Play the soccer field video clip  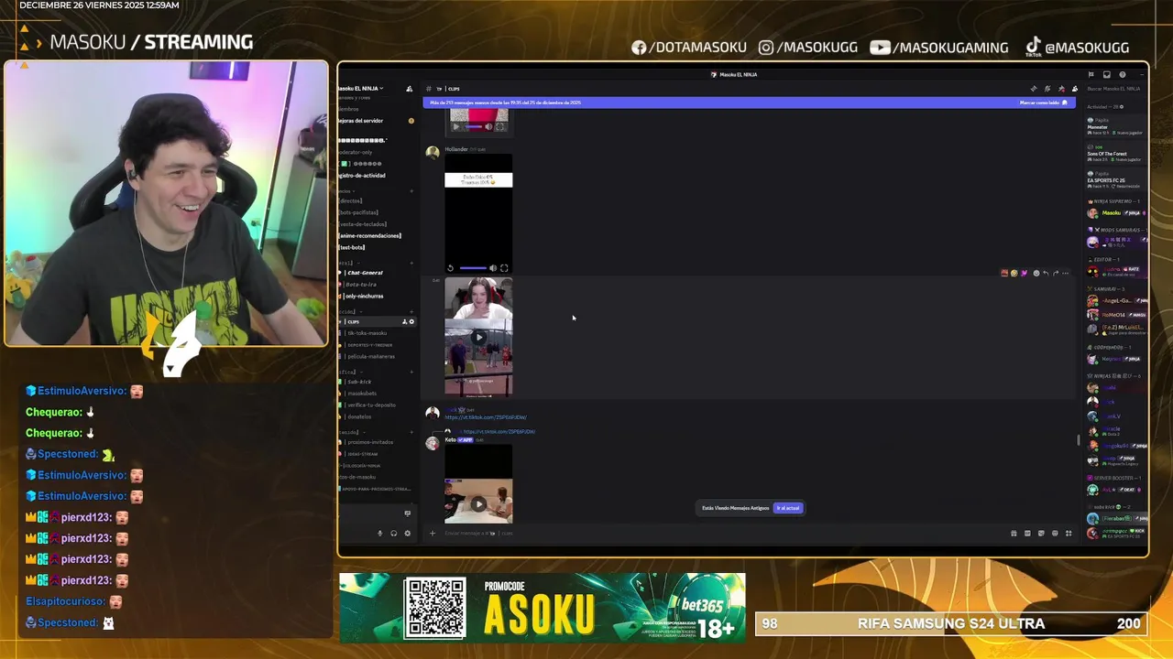[x=478, y=337]
